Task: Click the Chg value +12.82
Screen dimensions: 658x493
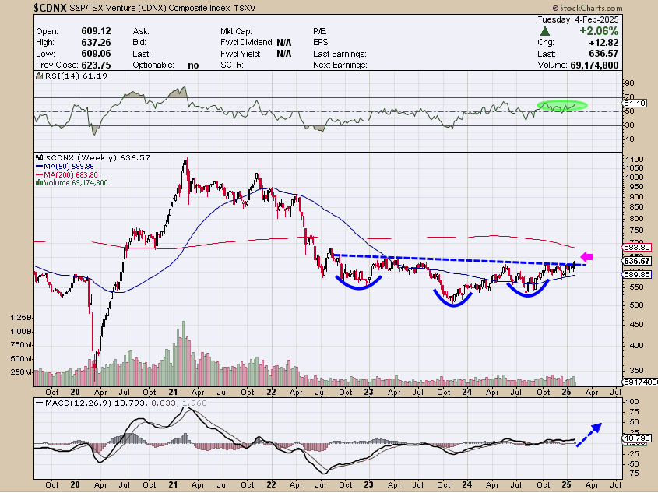Action: 603,42
